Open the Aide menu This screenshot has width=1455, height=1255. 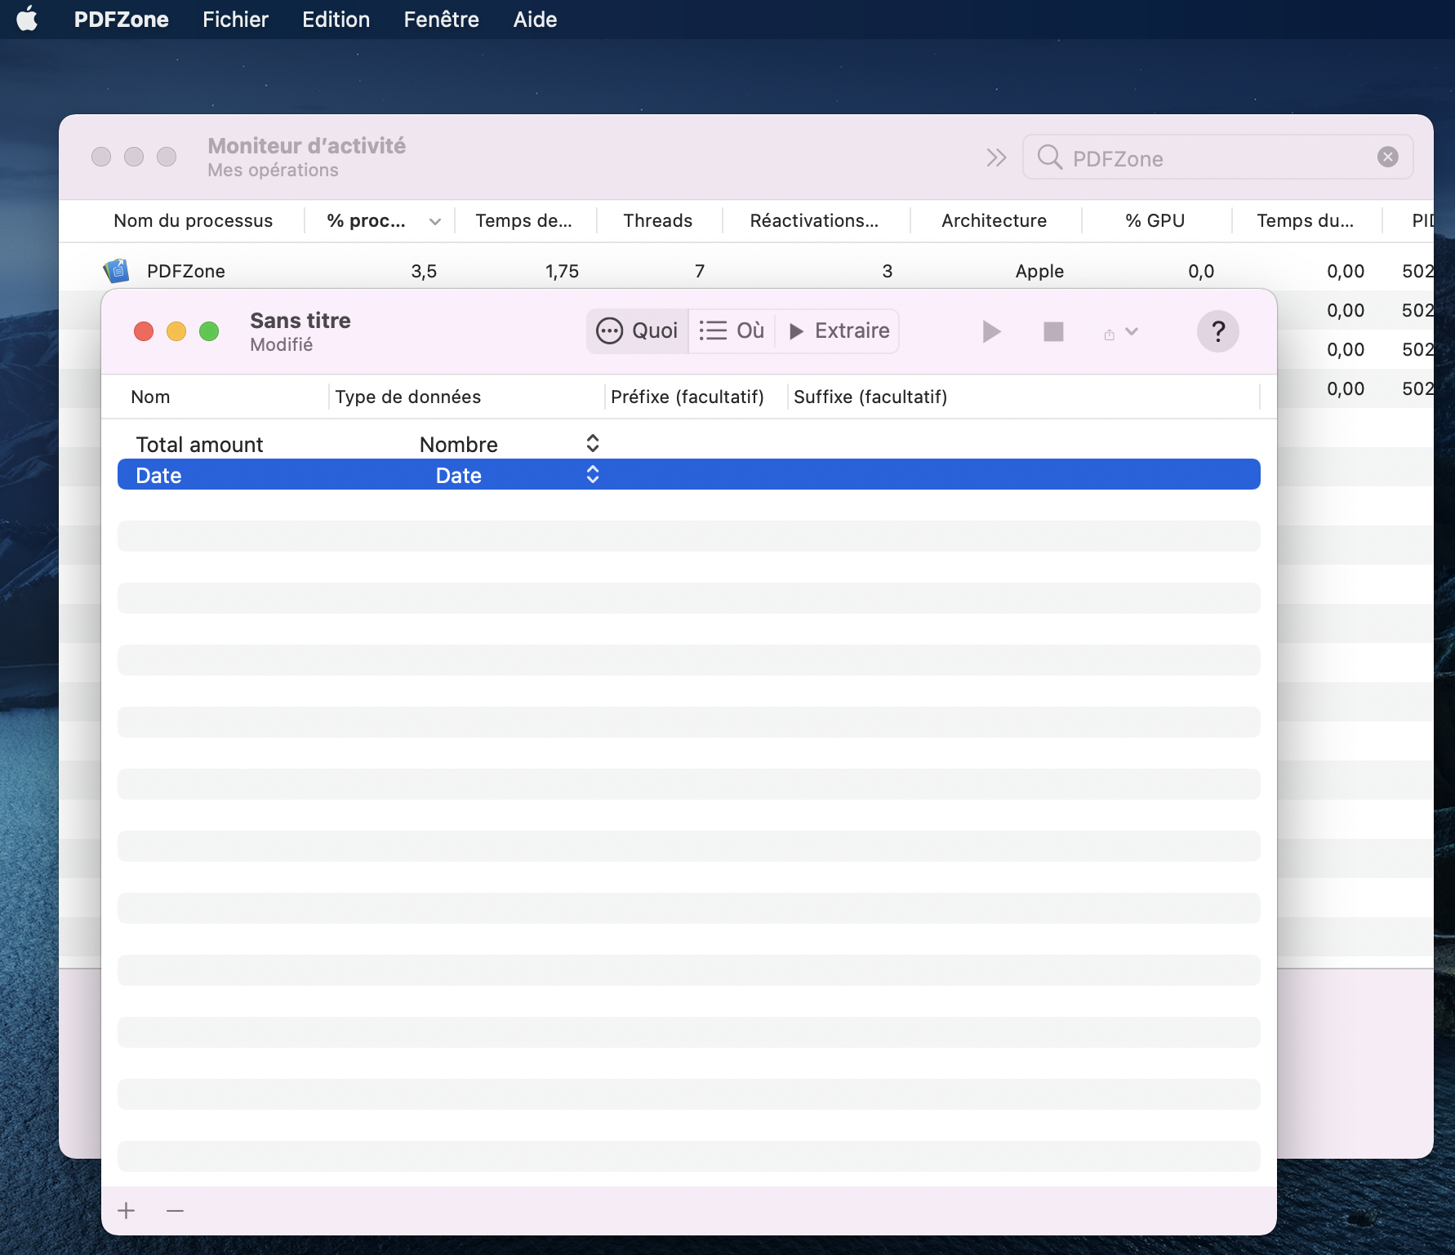coord(535,19)
